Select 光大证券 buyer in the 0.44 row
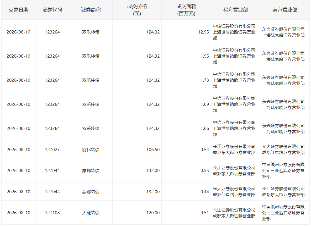The image size is (311, 227). (x=234, y=192)
